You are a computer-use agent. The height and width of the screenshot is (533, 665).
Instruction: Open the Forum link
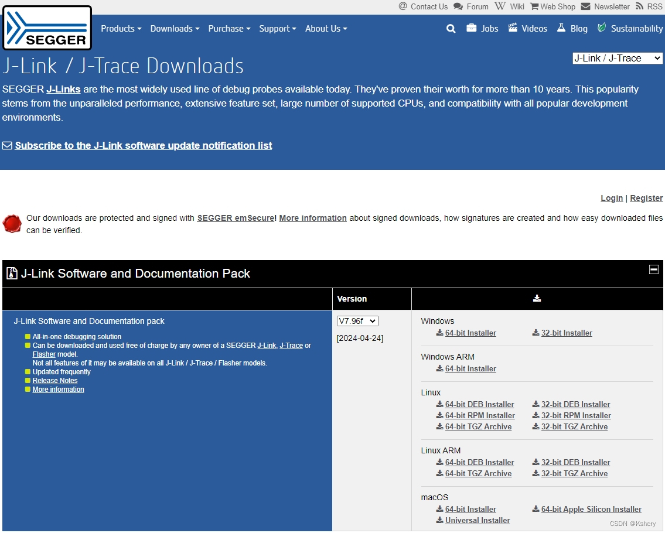[x=477, y=6]
